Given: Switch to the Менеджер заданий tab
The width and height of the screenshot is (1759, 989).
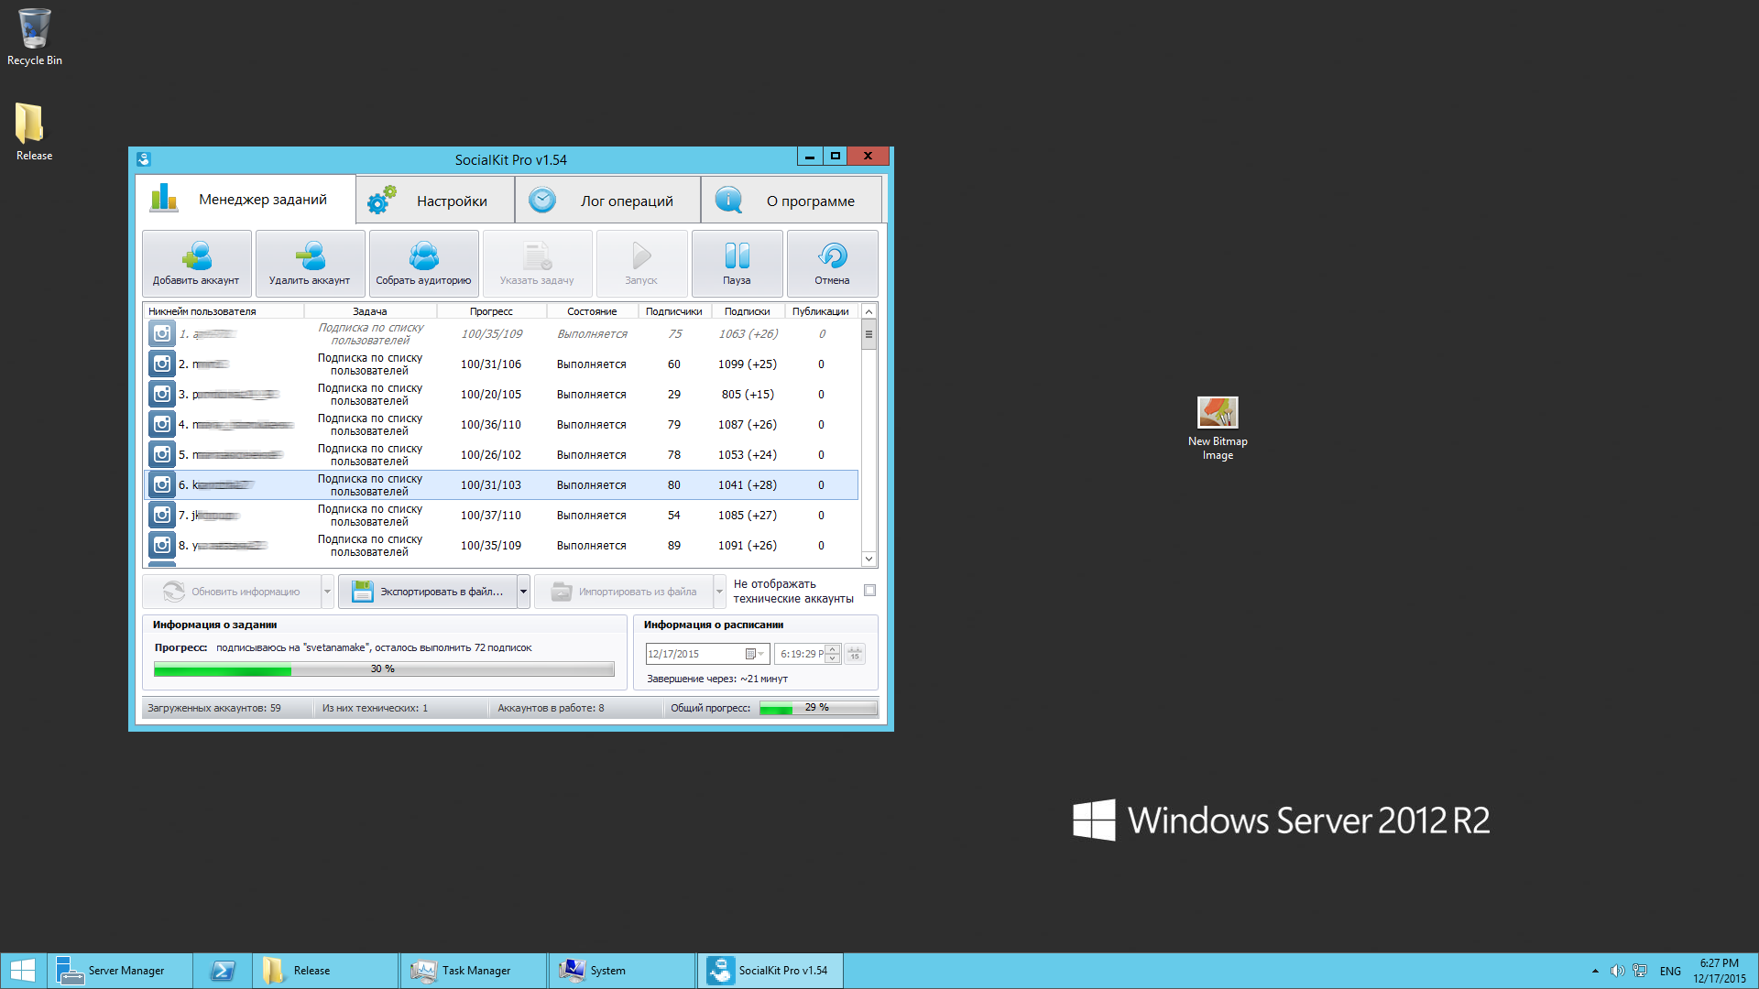Looking at the screenshot, I should point(246,199).
